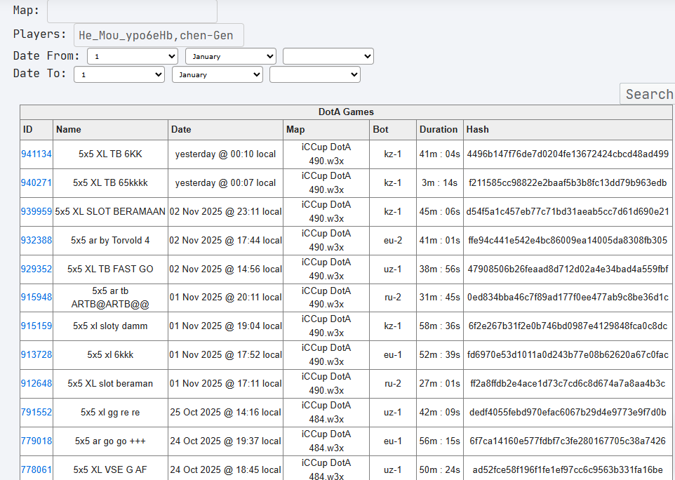
Task: Select game name 5x5 XL TB 6KK
Action: tap(110, 154)
